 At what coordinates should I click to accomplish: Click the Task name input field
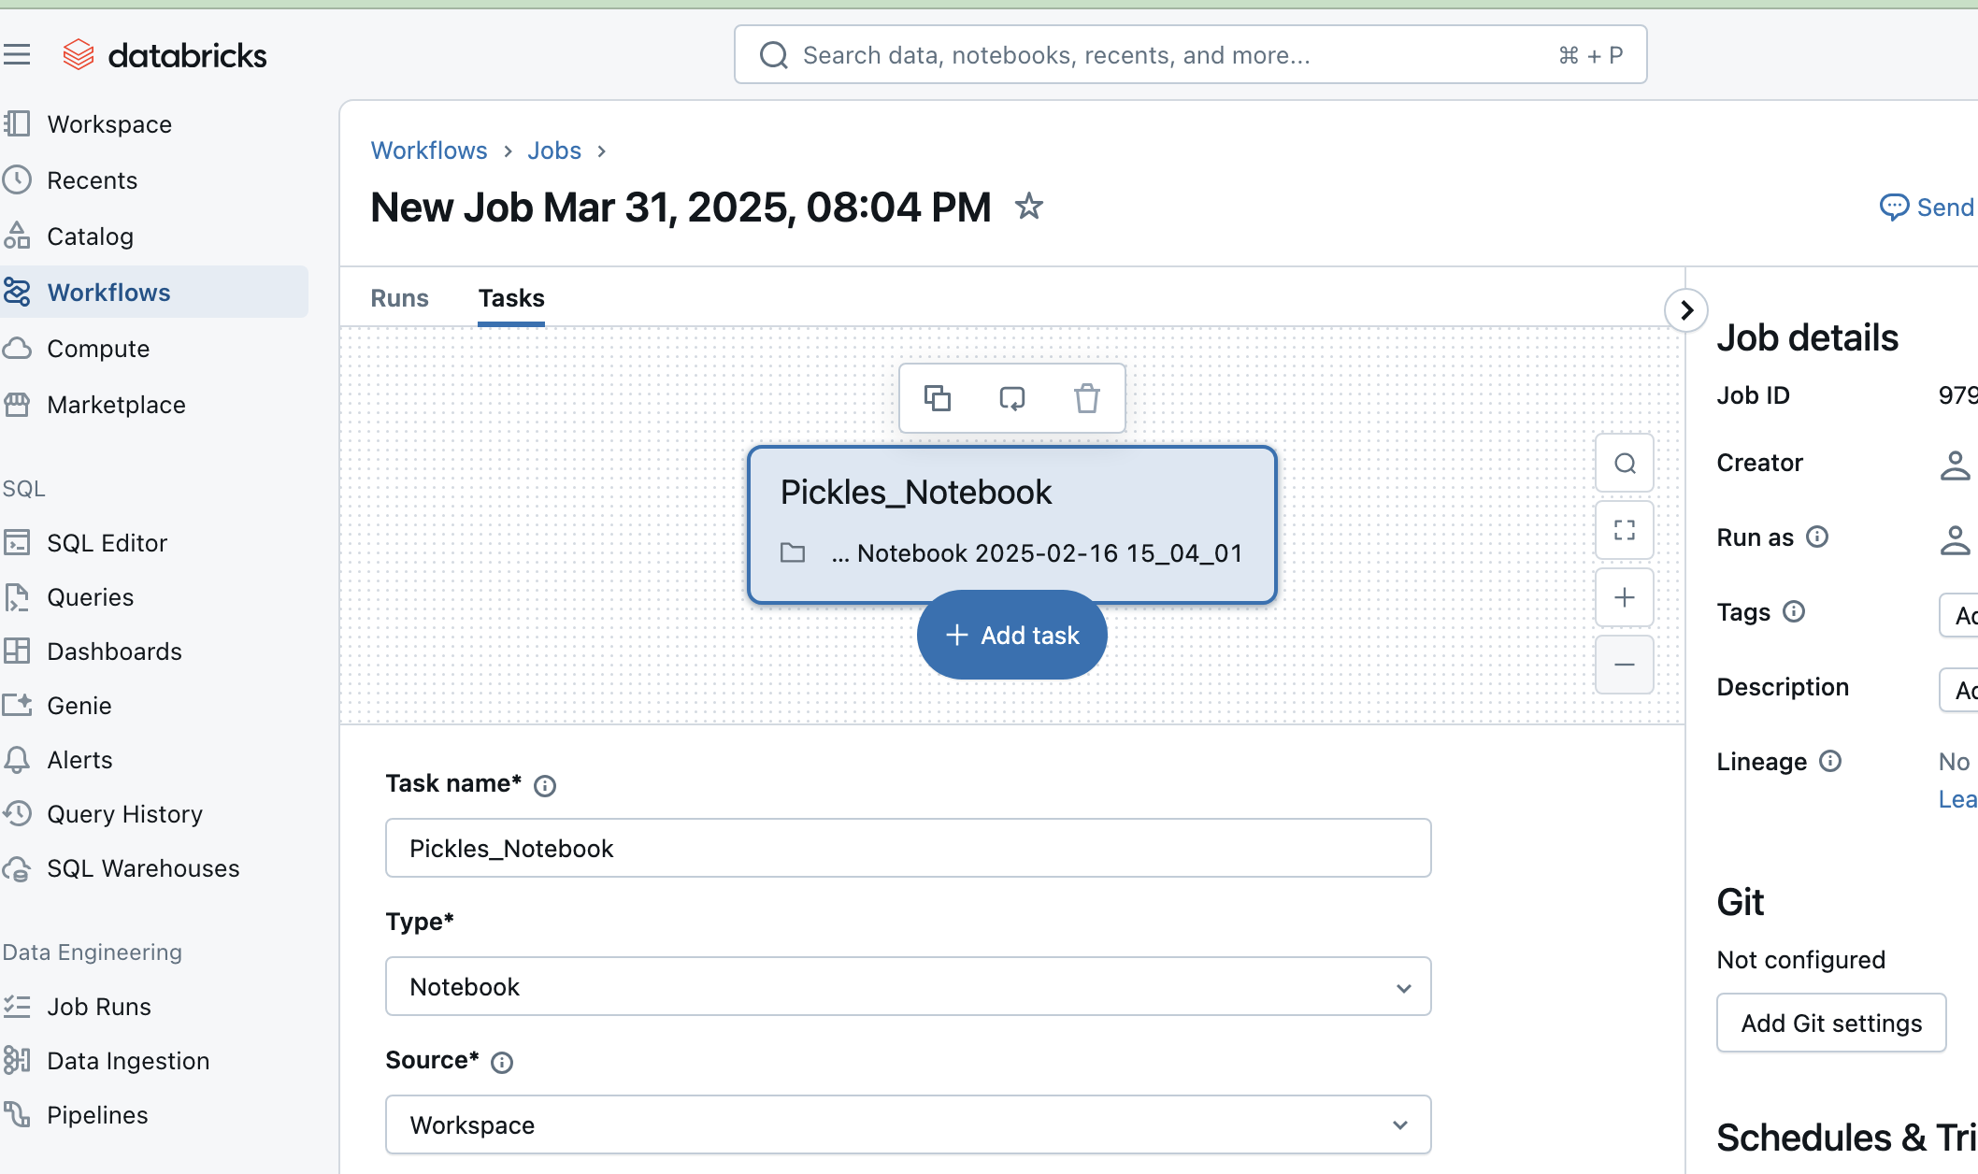pyautogui.click(x=908, y=849)
